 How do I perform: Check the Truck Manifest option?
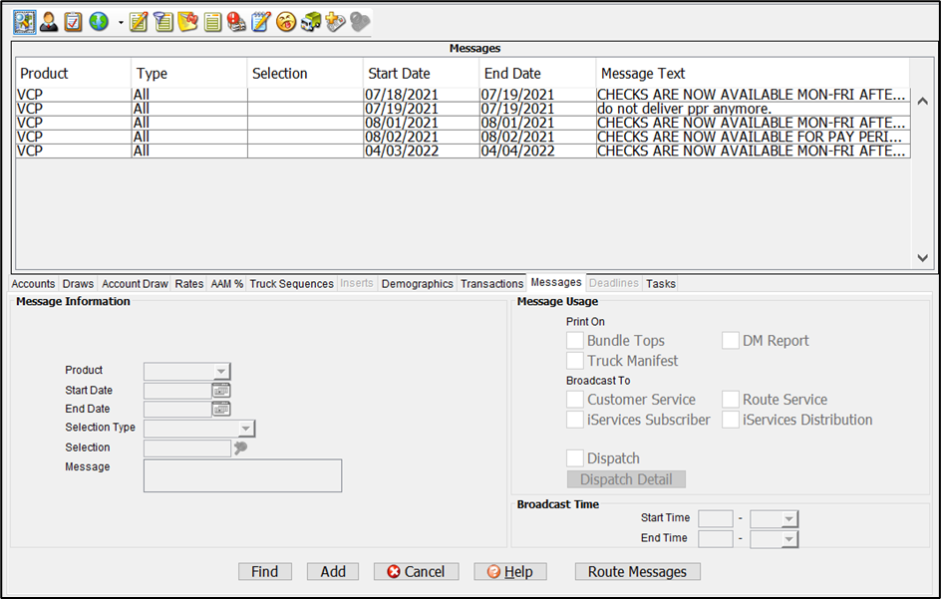(x=575, y=361)
